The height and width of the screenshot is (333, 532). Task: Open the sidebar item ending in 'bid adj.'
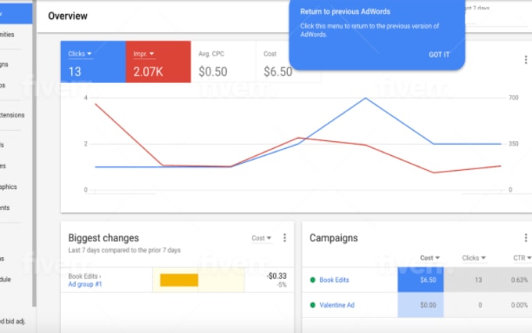[13, 321]
